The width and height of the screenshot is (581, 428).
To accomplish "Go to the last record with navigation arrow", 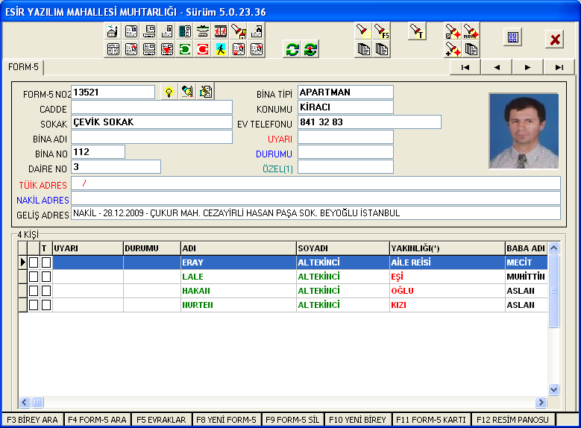I will click(559, 67).
